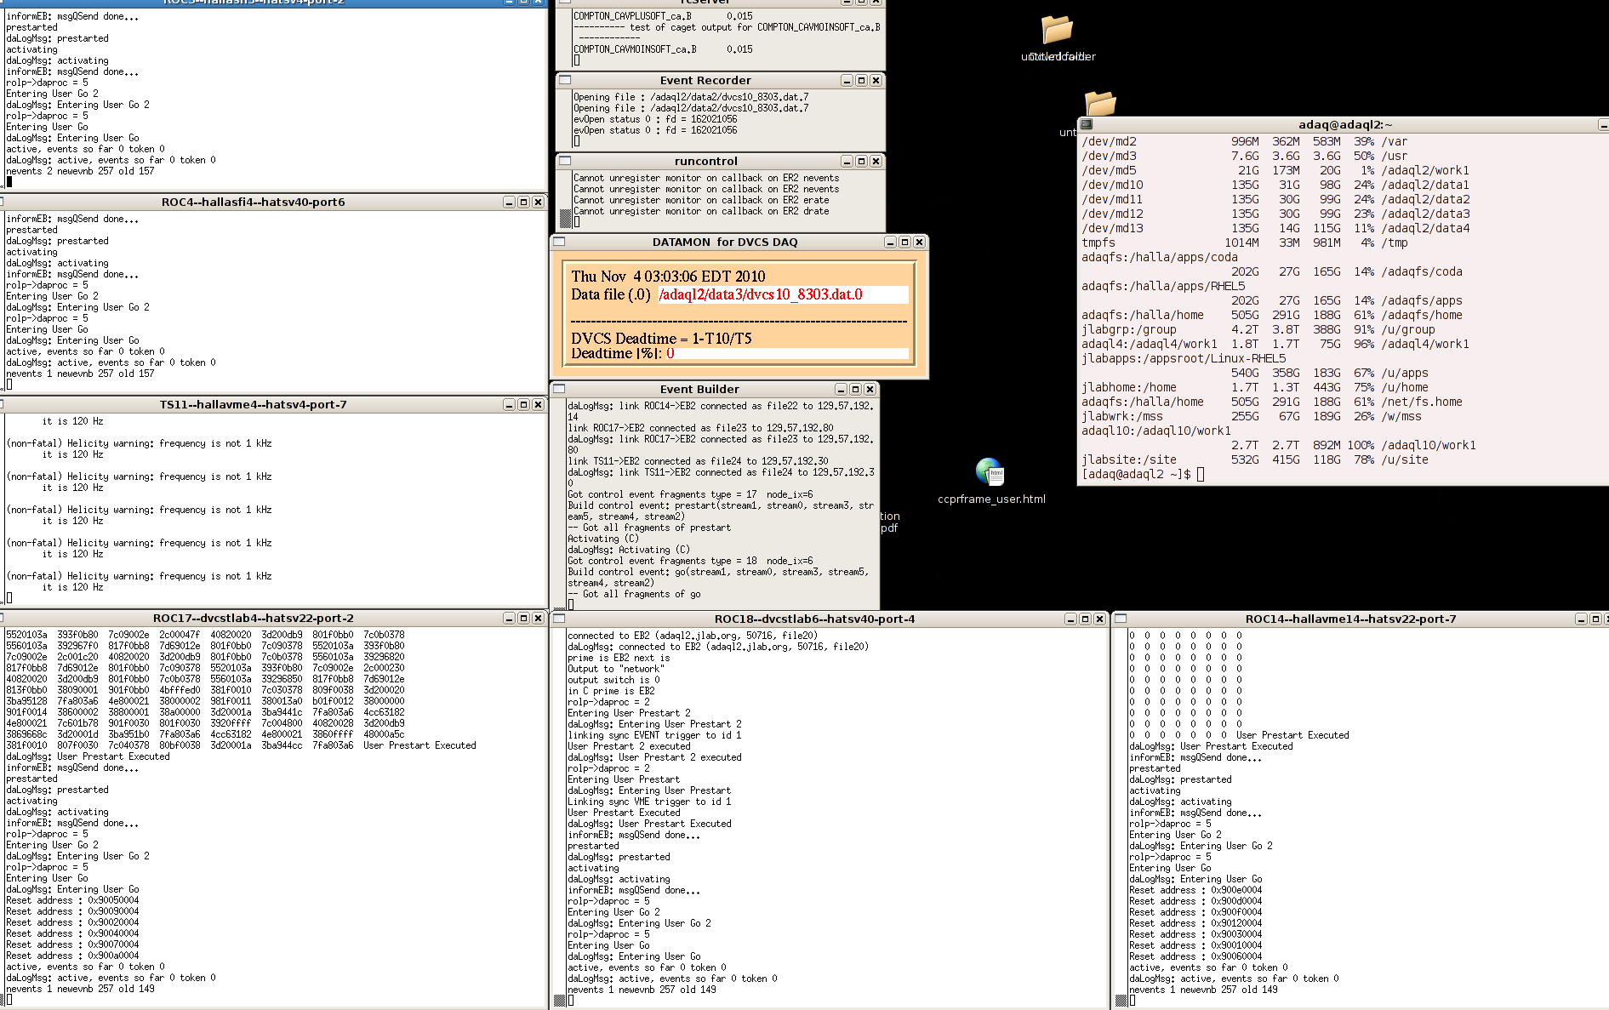The image size is (1609, 1010).
Task: Select the desktop folder icon partly behind the adaq terminal
Action: tap(1099, 104)
